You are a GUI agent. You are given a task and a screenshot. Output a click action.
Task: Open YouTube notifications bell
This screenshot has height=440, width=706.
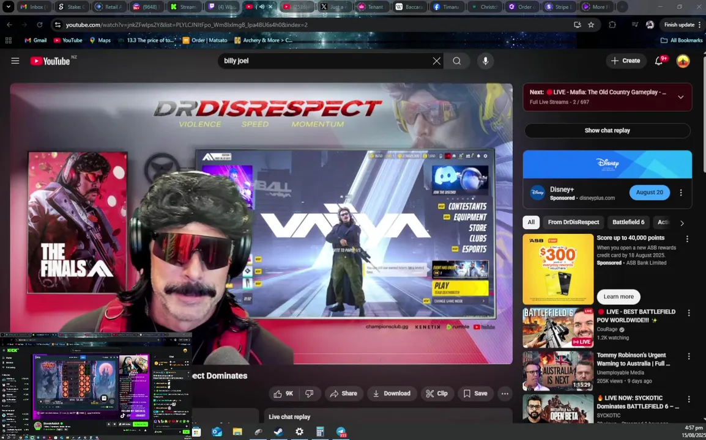tap(659, 61)
